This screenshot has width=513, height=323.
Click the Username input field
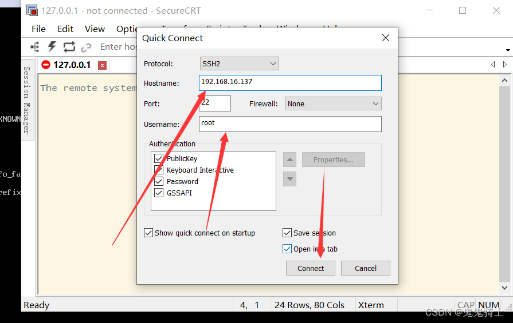(x=290, y=124)
